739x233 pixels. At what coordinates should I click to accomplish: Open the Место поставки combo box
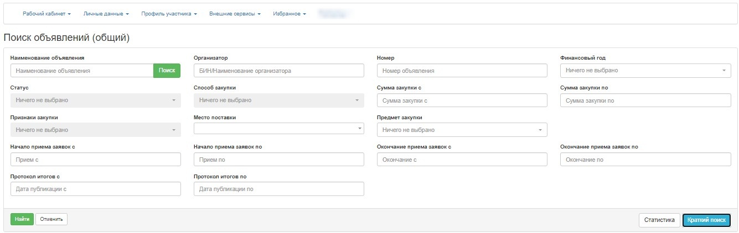point(279,128)
